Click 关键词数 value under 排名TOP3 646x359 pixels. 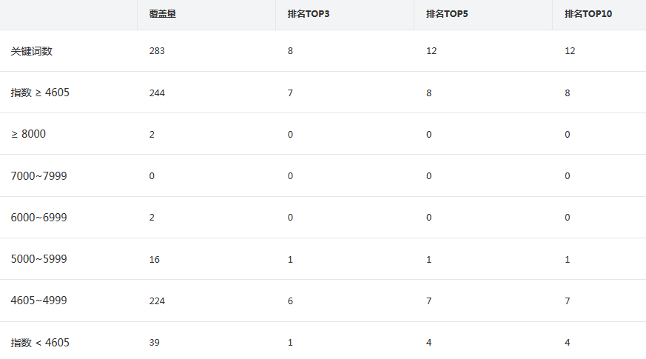[290, 51]
